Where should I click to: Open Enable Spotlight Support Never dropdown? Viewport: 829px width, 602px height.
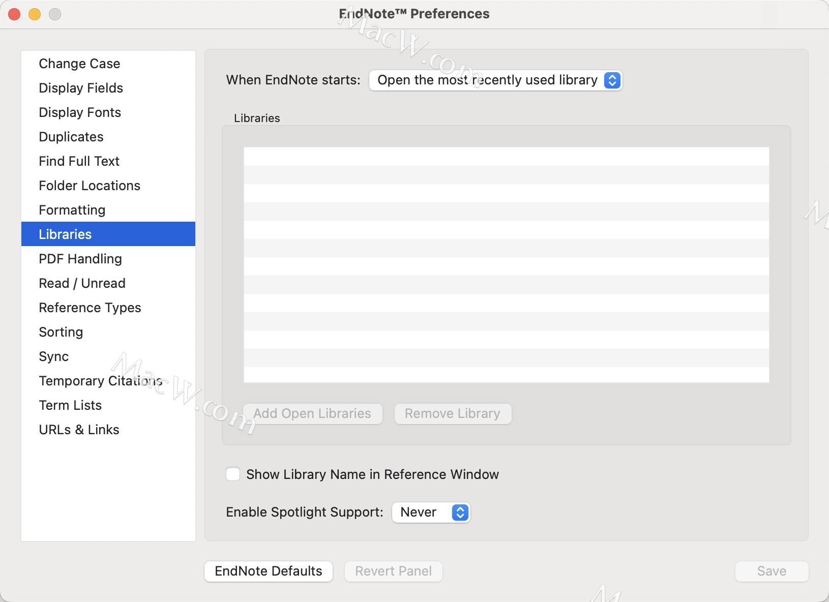click(431, 513)
